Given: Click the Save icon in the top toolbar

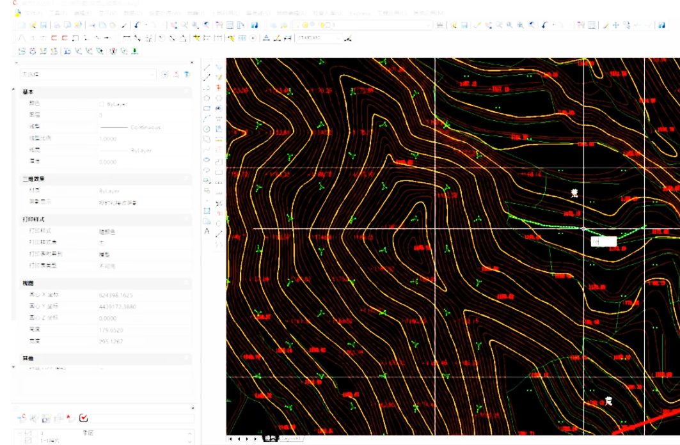Looking at the screenshot, I should pyautogui.click(x=43, y=25).
